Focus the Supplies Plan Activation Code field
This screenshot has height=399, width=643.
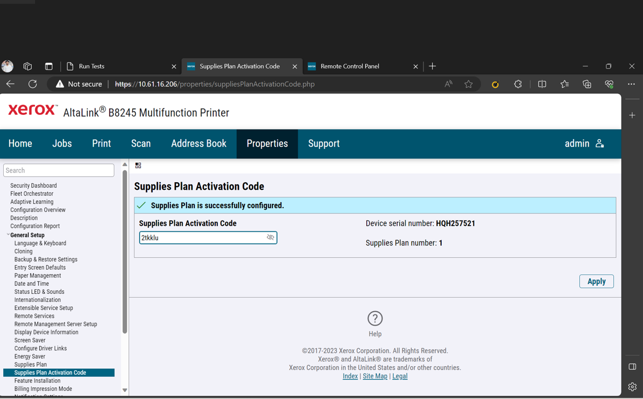click(x=208, y=237)
